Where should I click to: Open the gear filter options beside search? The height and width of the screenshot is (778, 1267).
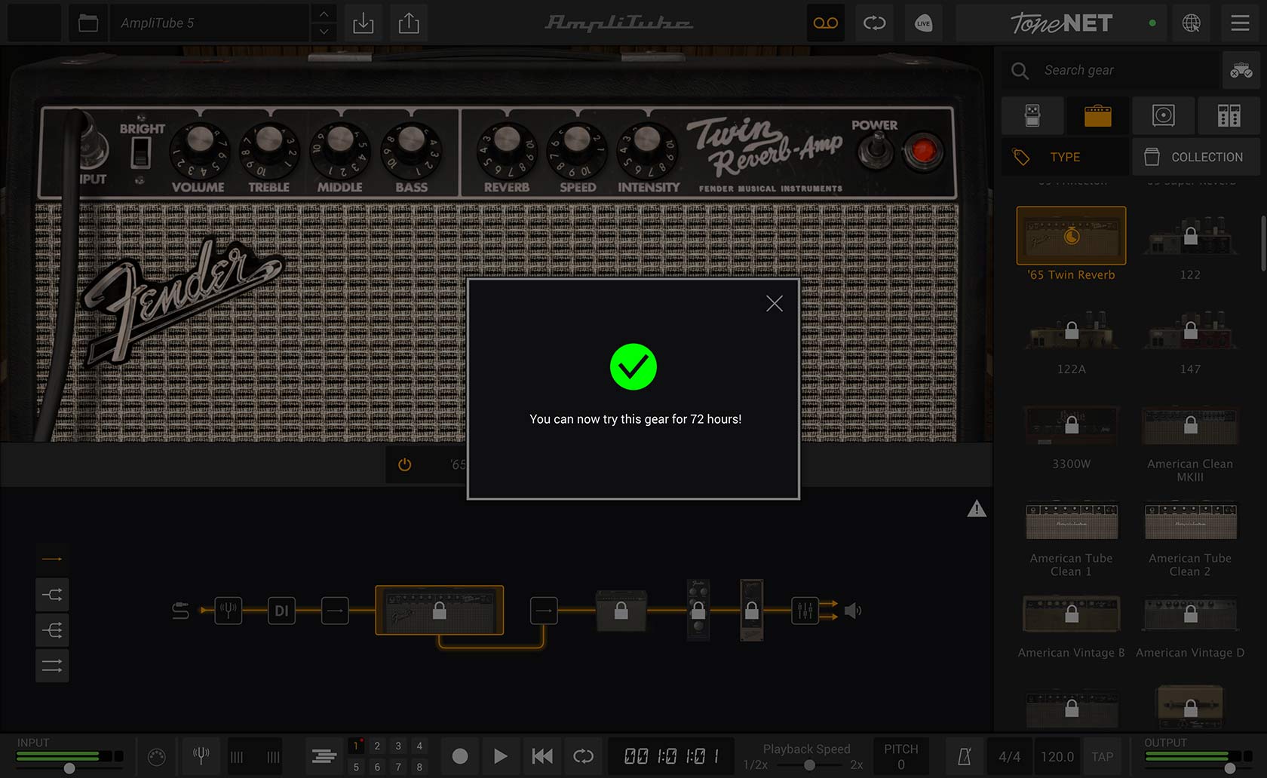[1240, 70]
